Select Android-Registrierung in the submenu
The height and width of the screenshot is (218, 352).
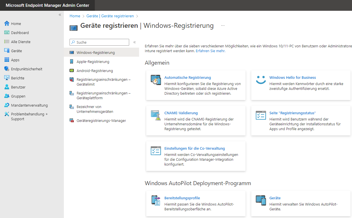(95, 71)
